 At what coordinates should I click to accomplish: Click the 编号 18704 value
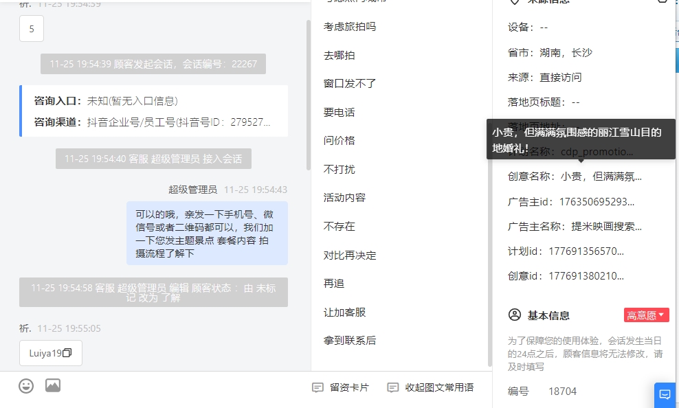(x=563, y=392)
